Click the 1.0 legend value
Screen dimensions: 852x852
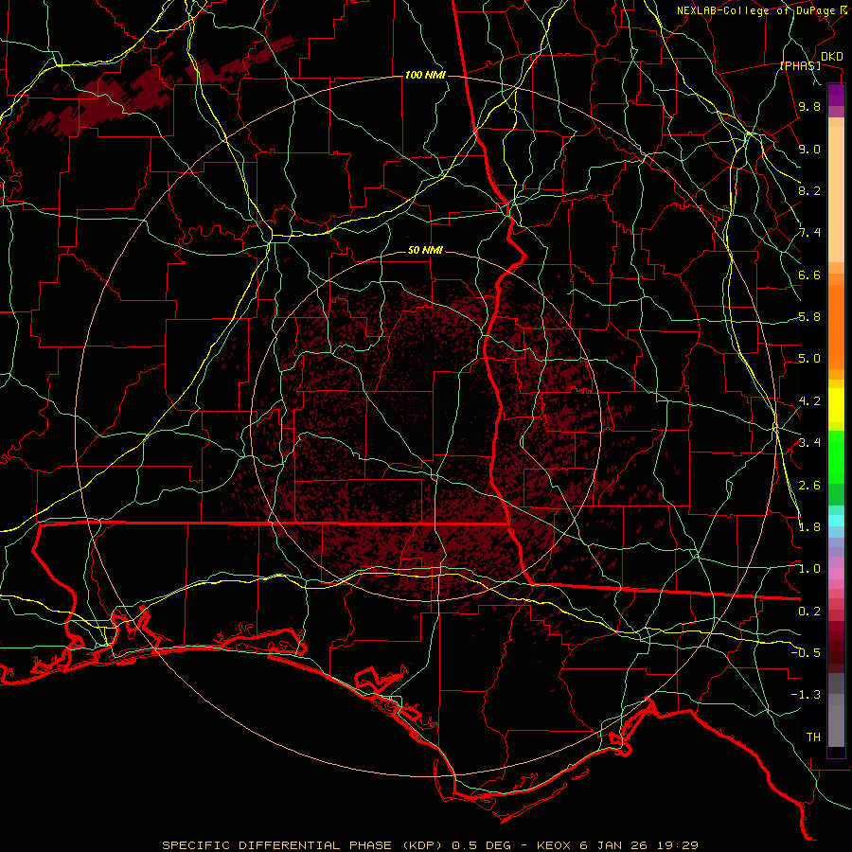click(809, 569)
